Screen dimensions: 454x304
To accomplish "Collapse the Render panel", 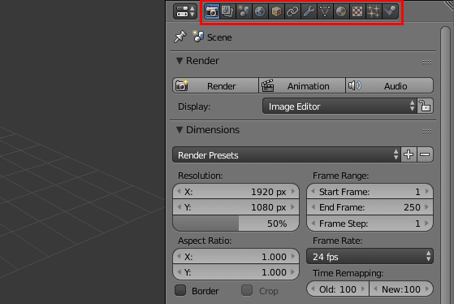I will tap(179, 61).
